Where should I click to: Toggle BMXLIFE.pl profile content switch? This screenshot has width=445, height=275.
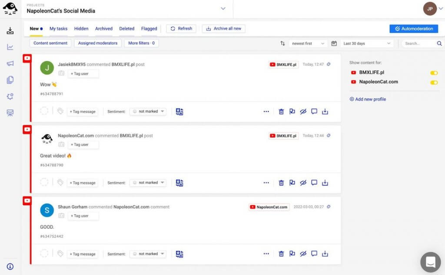tap(434, 73)
